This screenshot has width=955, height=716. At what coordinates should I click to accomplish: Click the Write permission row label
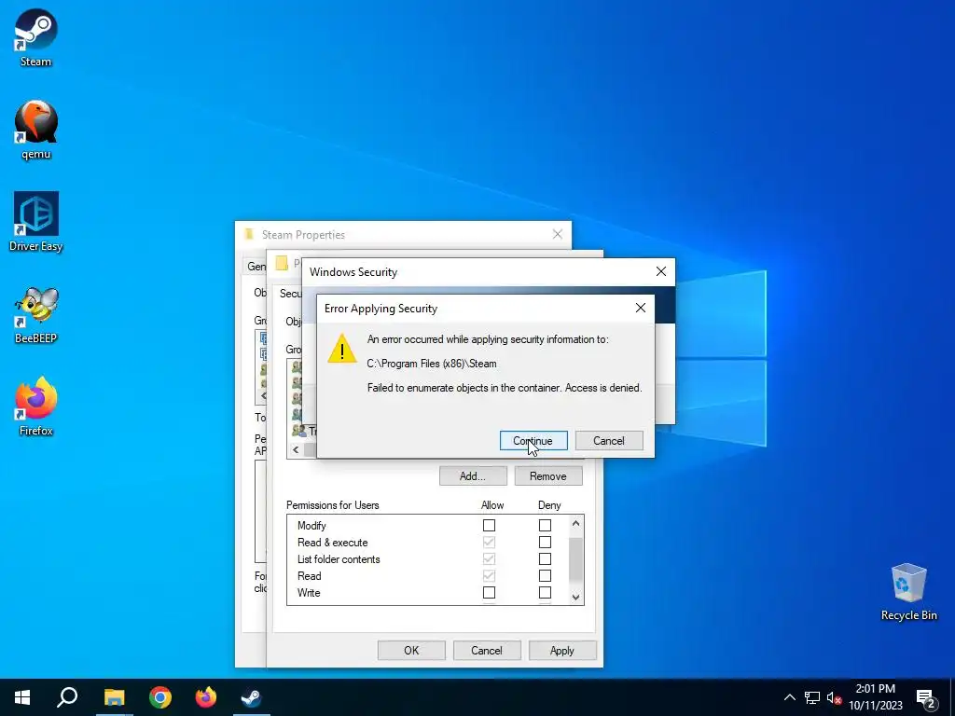[x=309, y=592]
